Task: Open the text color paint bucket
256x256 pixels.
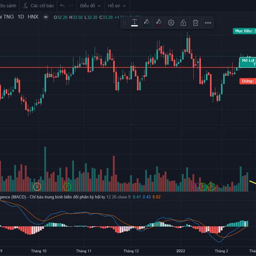Action: coord(147,23)
